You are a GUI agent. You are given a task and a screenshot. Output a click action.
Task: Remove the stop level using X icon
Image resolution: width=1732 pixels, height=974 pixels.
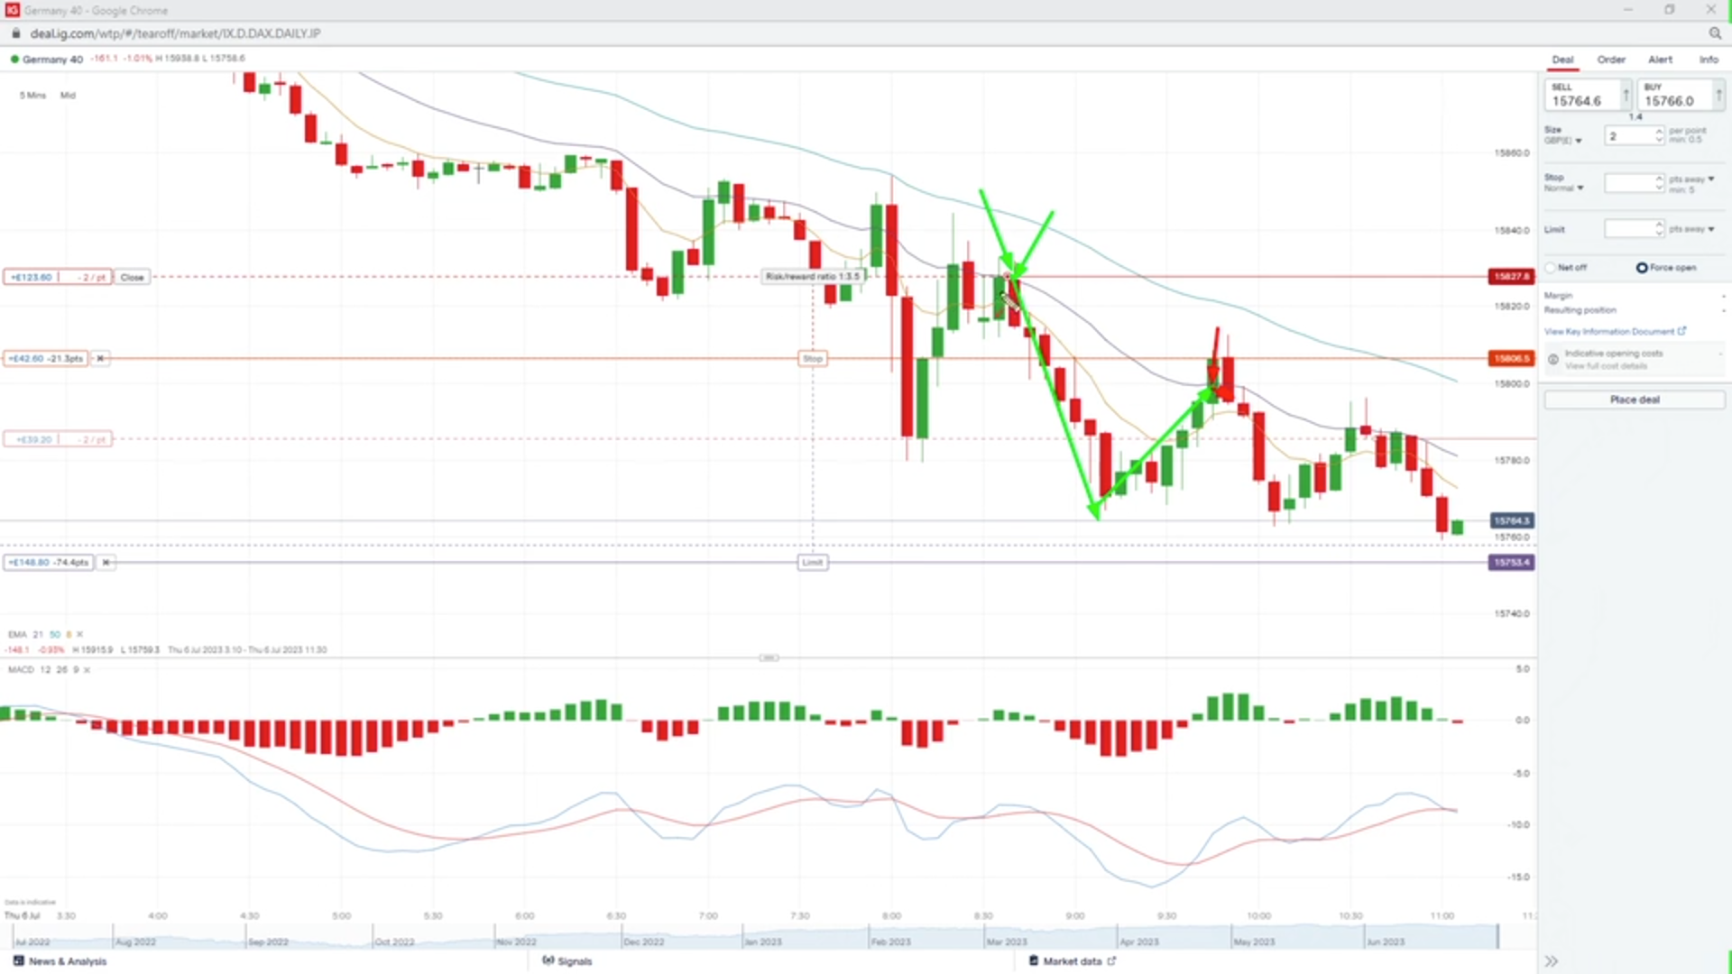click(x=100, y=358)
